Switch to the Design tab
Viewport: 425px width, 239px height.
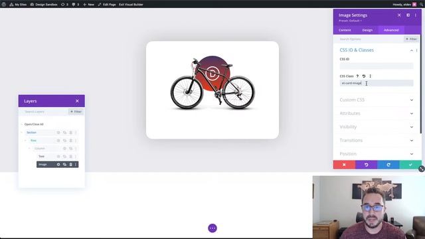coord(367,30)
